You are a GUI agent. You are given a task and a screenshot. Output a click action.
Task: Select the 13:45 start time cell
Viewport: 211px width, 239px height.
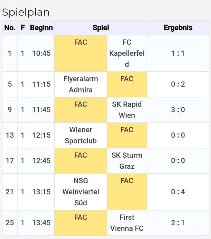pyautogui.click(x=41, y=223)
